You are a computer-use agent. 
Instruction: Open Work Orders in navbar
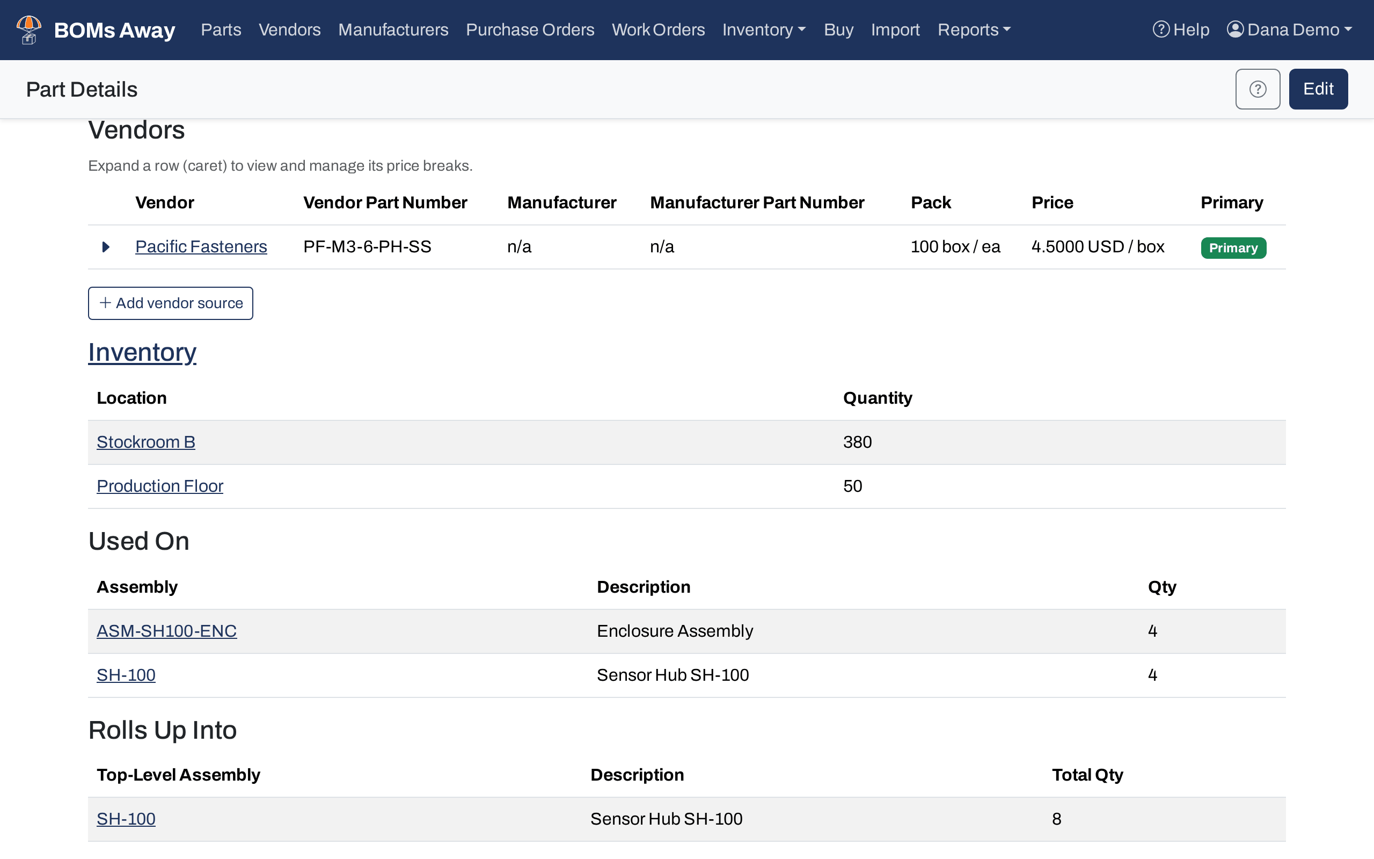658,30
